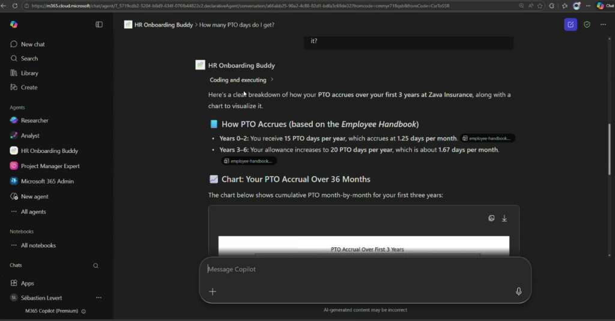Click the copy image icon above chart
The image size is (615, 321).
tap(491, 218)
